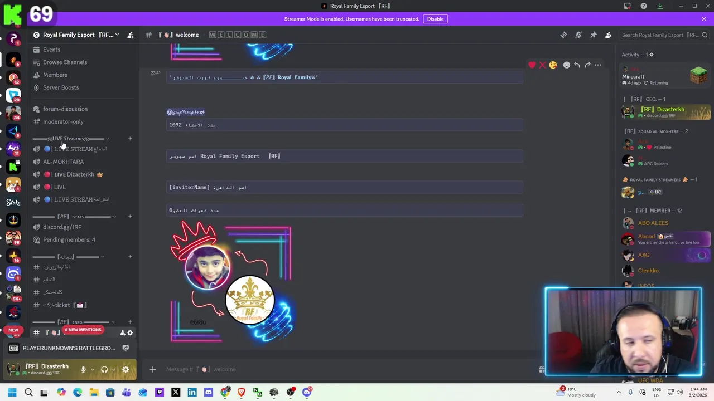Select member AXG in list
The width and height of the screenshot is (714, 401).
coord(666,255)
